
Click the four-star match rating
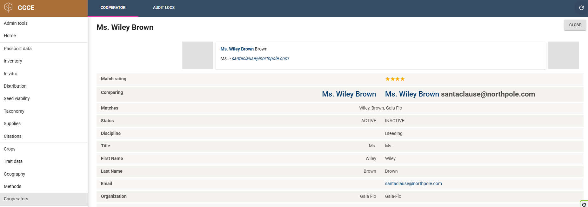tap(395, 79)
